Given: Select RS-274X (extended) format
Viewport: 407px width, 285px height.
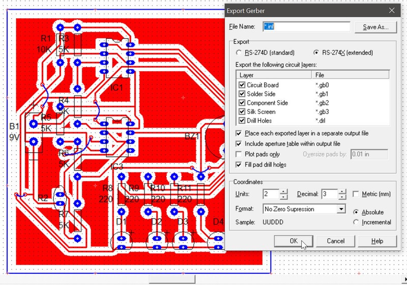Looking at the screenshot, I should pyautogui.click(x=343, y=53).
